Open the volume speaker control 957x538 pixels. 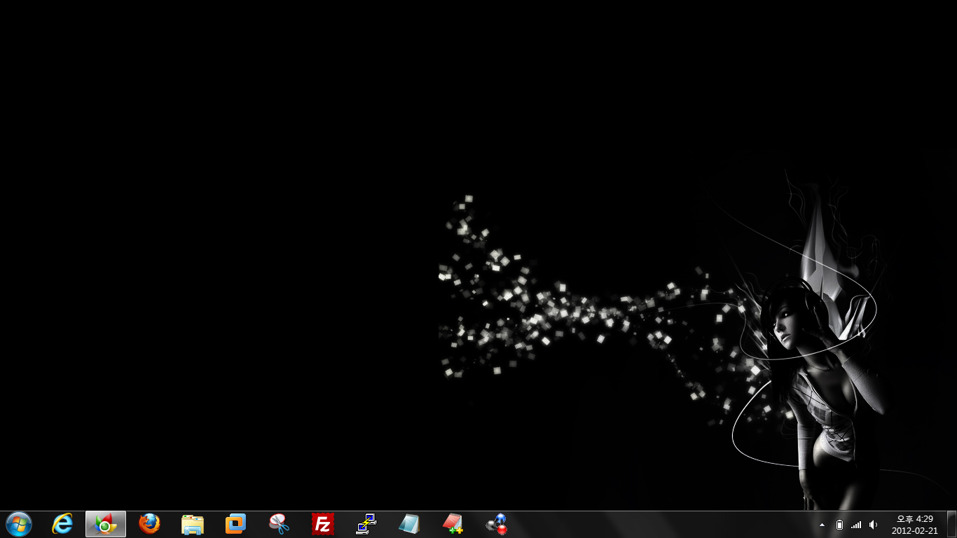(x=873, y=525)
